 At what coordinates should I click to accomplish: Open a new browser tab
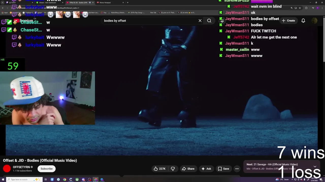coord(127,3)
